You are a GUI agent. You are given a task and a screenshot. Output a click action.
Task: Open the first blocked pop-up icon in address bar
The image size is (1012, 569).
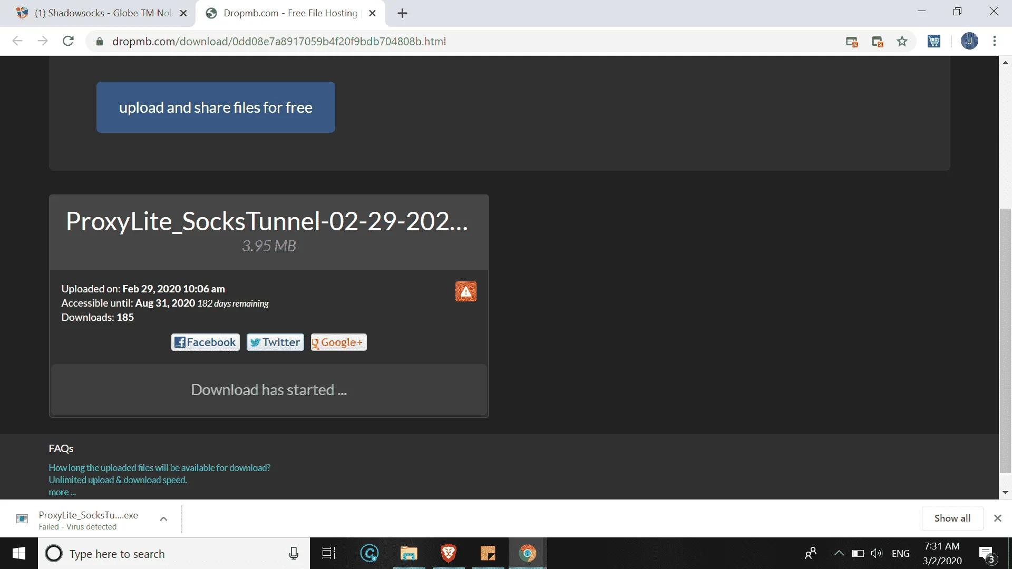852,42
